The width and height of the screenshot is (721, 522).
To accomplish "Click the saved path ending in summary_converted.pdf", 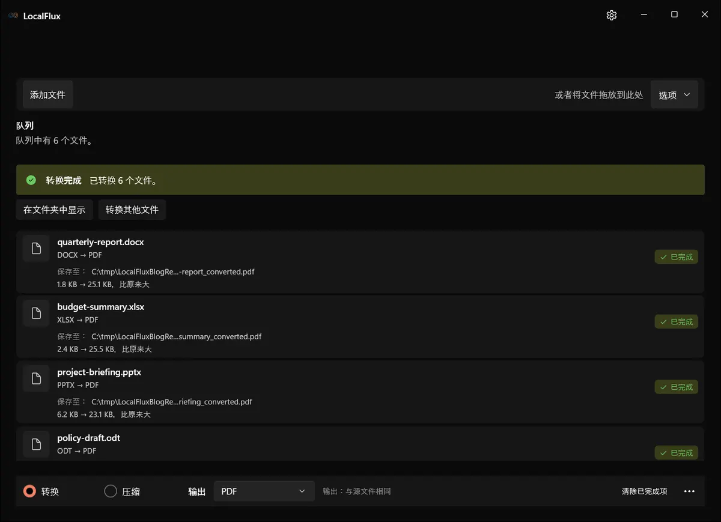I will 177,336.
